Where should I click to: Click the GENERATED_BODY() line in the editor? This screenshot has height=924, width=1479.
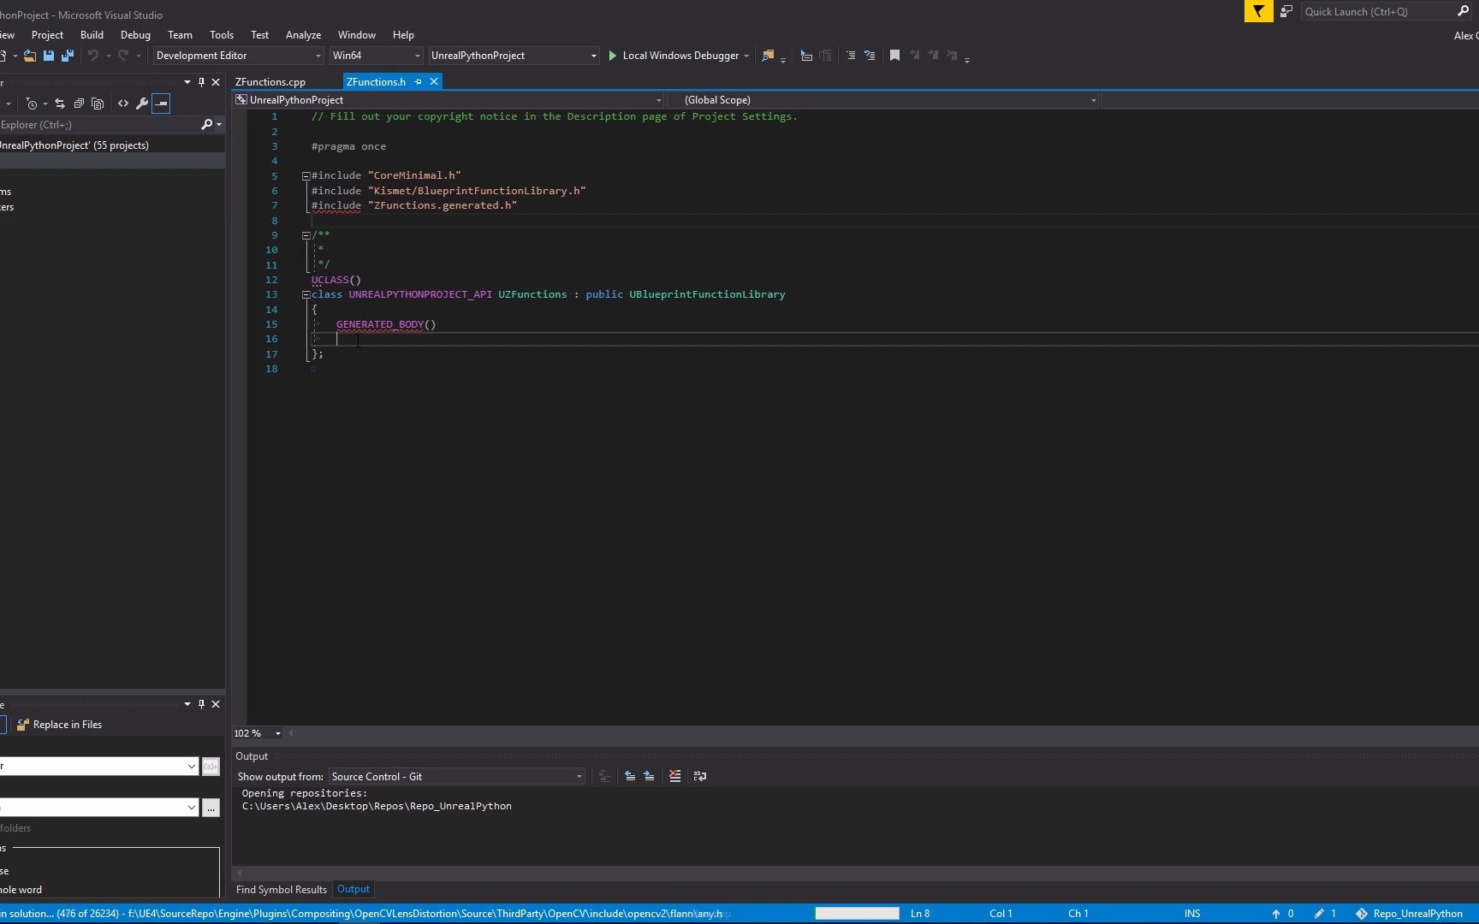click(386, 324)
